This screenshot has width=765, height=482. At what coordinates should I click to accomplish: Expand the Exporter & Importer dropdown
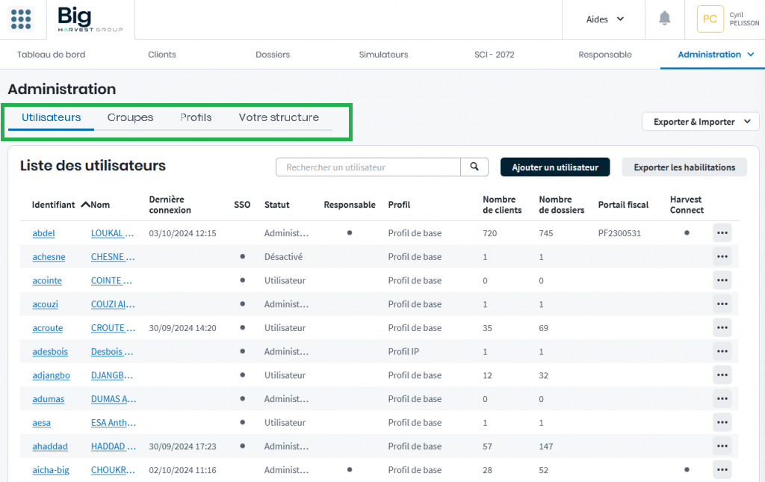coord(700,122)
